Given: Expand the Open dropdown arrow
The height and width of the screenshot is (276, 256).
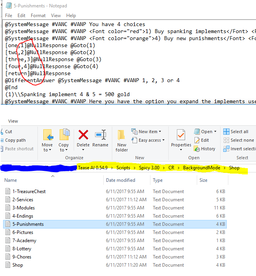Looking at the screenshot, I should pos(215,132).
